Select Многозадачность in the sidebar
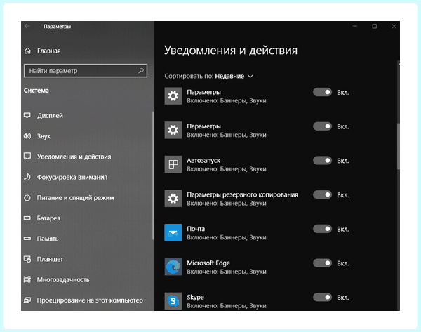This screenshot has width=421, height=332. [x=63, y=279]
